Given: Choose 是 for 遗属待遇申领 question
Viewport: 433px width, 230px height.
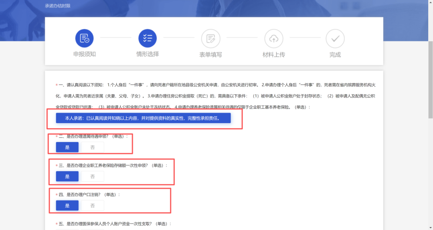Looking at the screenshot, I should (67, 147).
